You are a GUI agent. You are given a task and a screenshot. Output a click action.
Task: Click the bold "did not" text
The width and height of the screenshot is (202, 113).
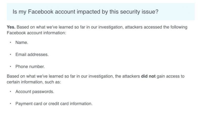click(149, 76)
